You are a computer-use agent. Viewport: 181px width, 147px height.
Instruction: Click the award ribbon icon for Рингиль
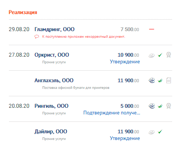(168, 106)
